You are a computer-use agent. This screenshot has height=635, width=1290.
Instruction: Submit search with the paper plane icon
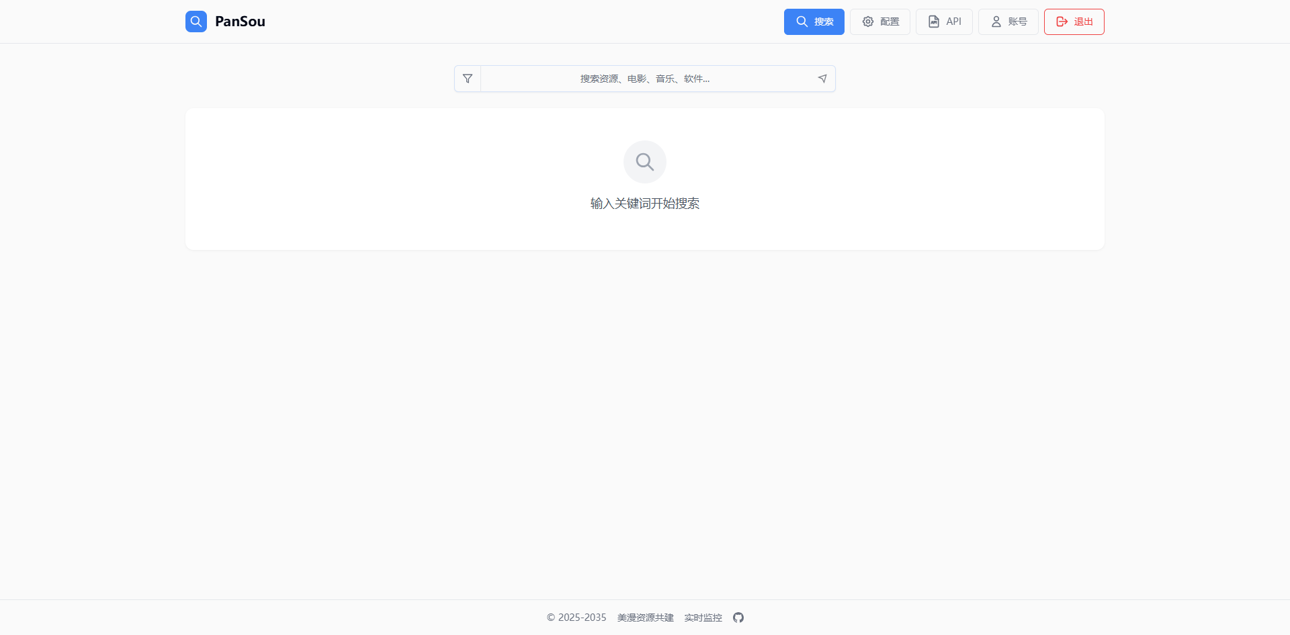pos(822,79)
